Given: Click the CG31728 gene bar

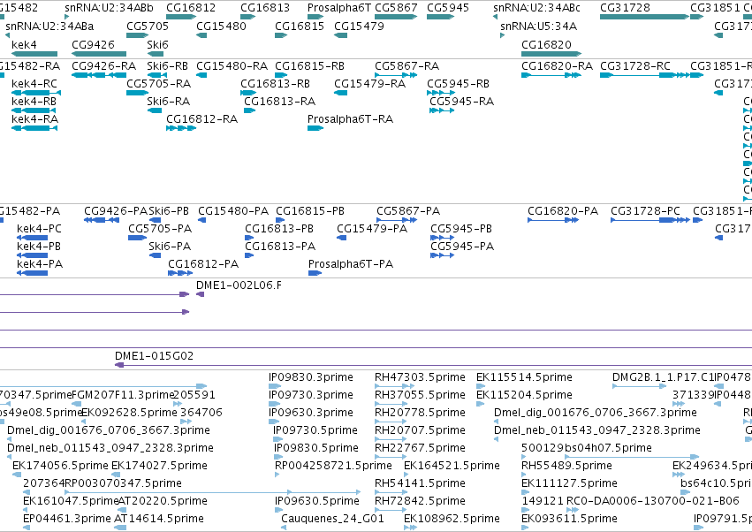Looking at the screenshot, I should [644, 17].
